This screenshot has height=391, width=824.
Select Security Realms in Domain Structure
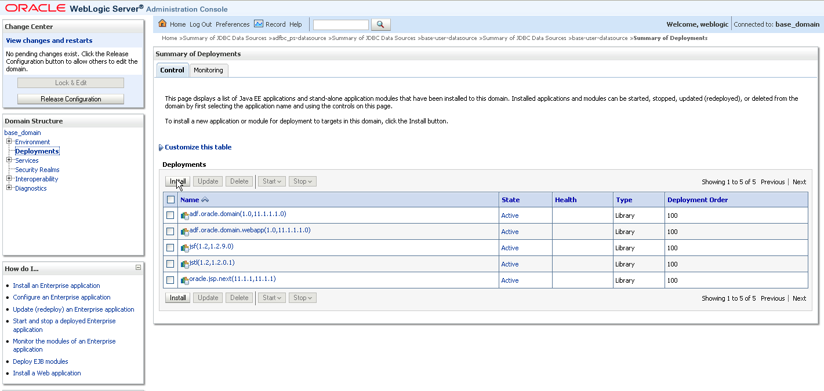point(37,170)
